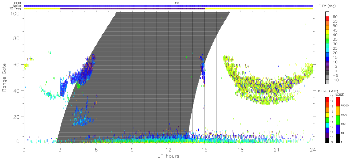Click the 18 tick on UT hours axis
352x162 pixels.
point(241,149)
